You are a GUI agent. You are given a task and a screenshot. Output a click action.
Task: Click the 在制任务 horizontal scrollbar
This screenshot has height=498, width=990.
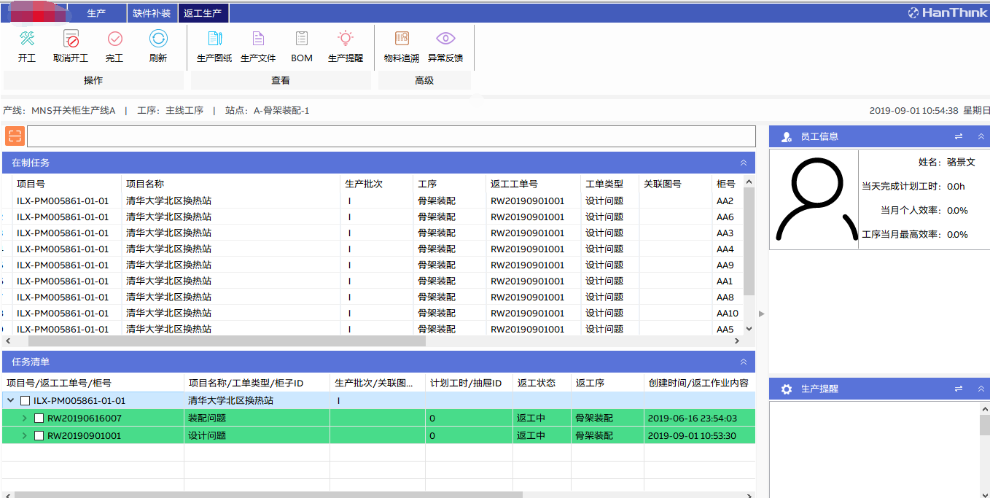[x=226, y=341]
